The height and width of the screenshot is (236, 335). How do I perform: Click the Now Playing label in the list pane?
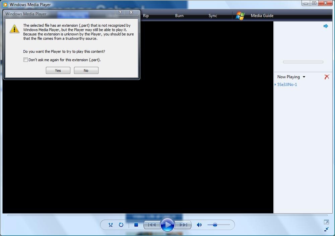(288, 77)
